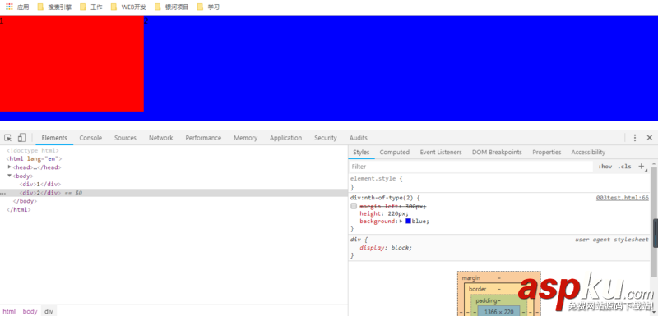Open the Memory tab
The width and height of the screenshot is (658, 316).
[x=245, y=138]
